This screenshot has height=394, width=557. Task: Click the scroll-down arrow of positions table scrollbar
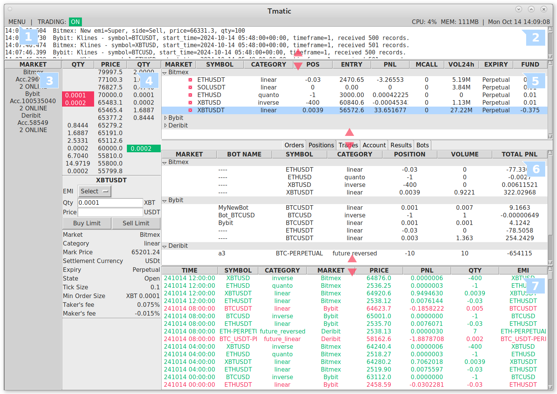tap(550, 262)
